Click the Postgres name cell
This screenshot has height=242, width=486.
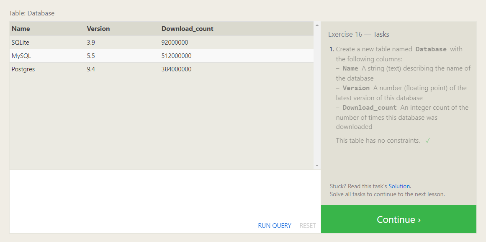coord(23,69)
